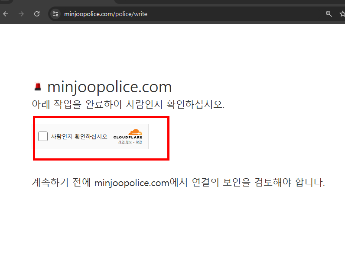
Task: Open site information icon in address bar
Action: pyautogui.click(x=55, y=14)
